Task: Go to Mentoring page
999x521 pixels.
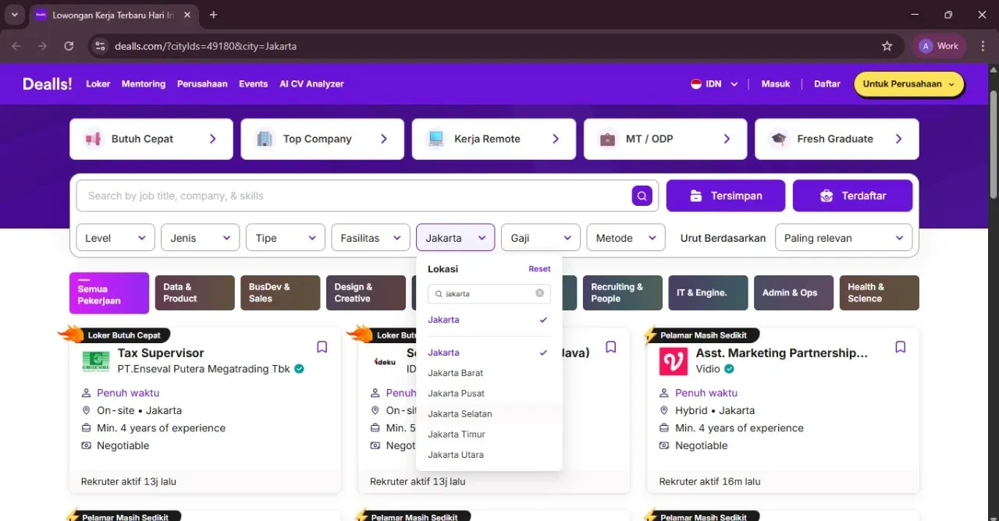Action: (144, 84)
